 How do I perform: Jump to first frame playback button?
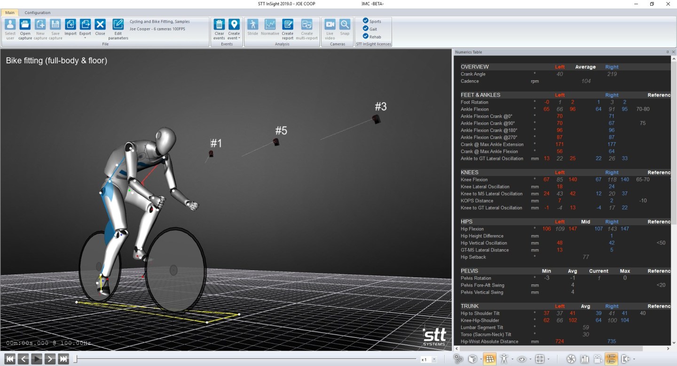[10, 359]
